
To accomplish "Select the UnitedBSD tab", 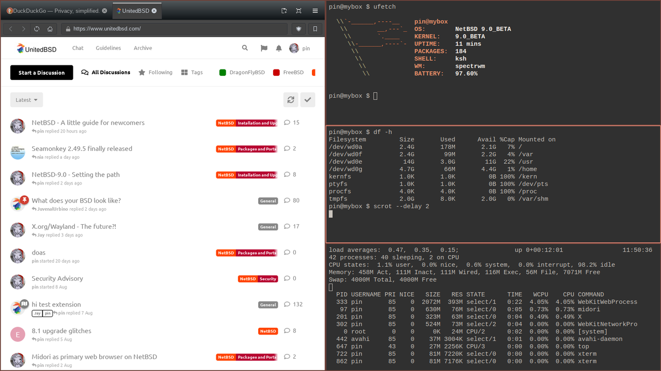I will (137, 10).
